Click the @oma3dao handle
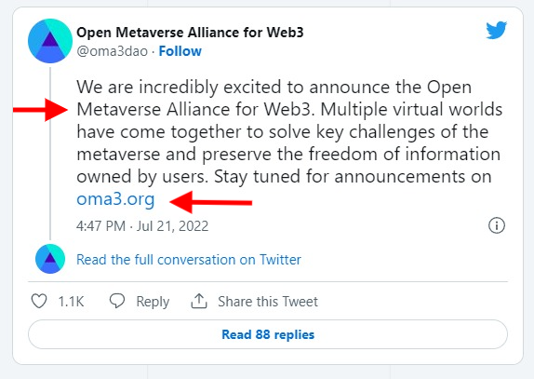Viewport: 534px width, 379px height. click(x=112, y=51)
